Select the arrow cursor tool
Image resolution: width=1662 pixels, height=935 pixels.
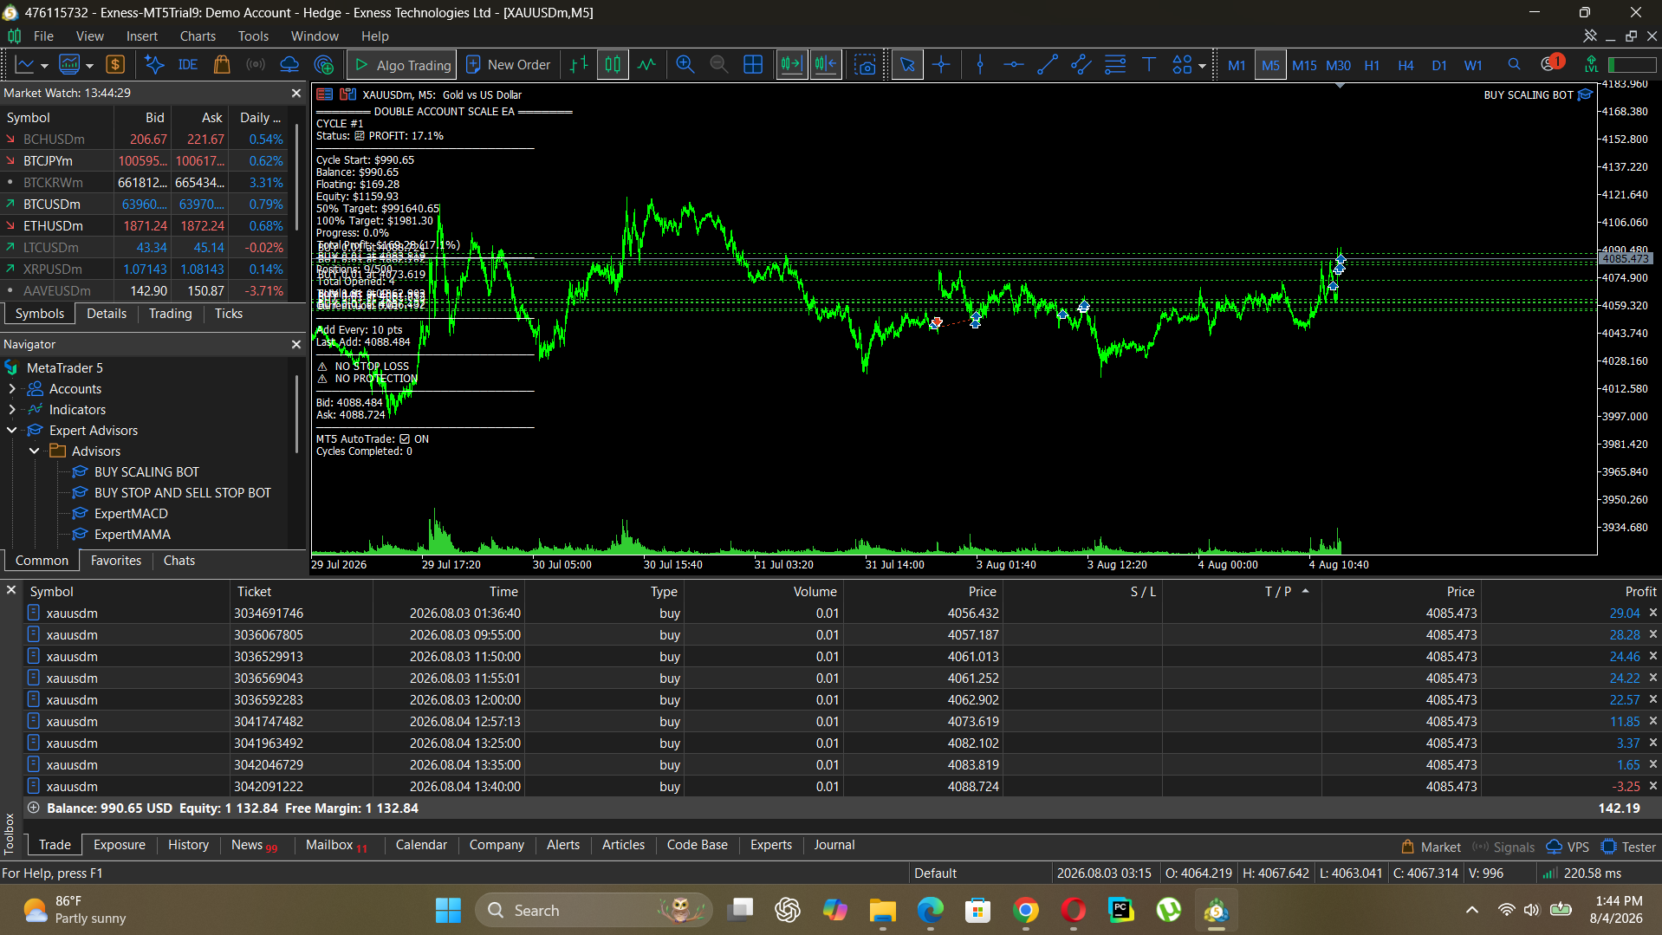[907, 65]
